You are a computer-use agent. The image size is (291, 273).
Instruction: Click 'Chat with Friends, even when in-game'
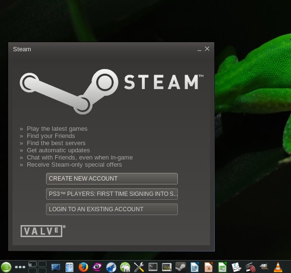click(80, 158)
